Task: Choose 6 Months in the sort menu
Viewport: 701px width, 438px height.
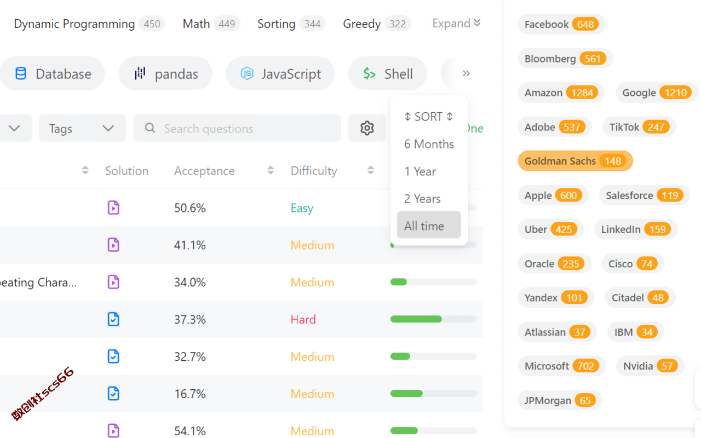Action: point(429,144)
